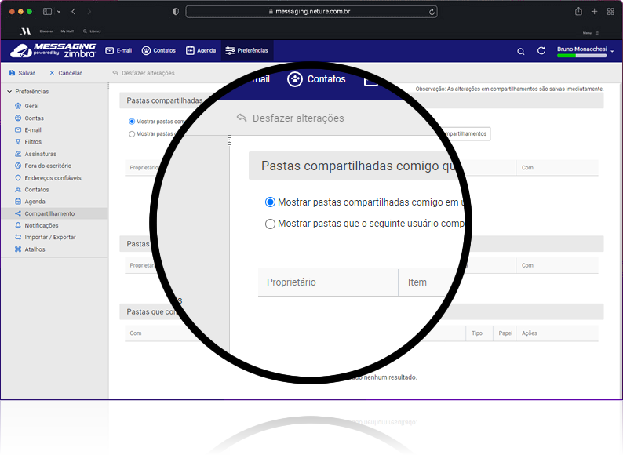The image size is (623, 466).
Task: Click the Assinaturas pen icon
Action: pyautogui.click(x=18, y=153)
